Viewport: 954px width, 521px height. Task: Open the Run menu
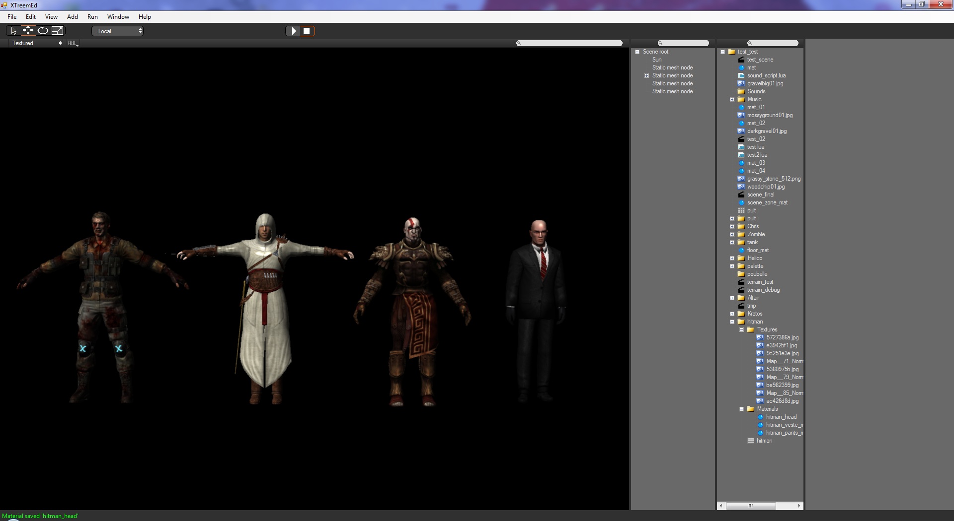(x=92, y=17)
